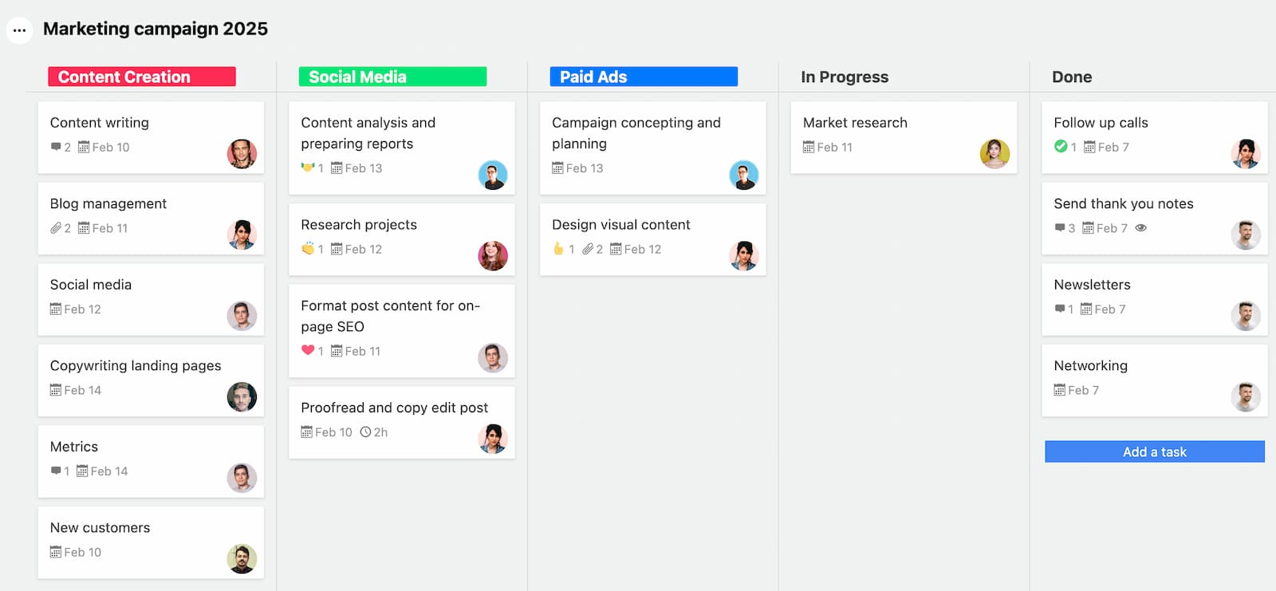The image size is (1276, 591).
Task: Toggle eye watch icon on Send thank you notes
Action: point(1141,228)
